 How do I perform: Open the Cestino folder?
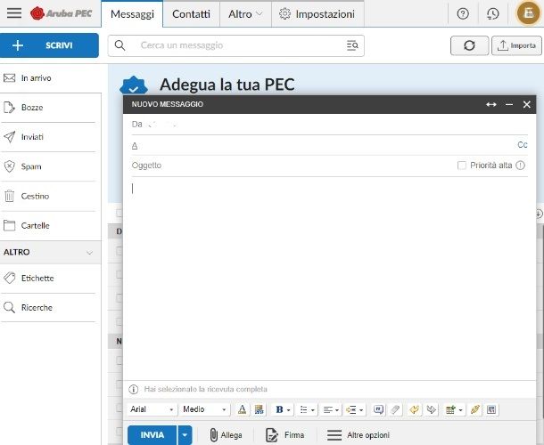coord(48,197)
